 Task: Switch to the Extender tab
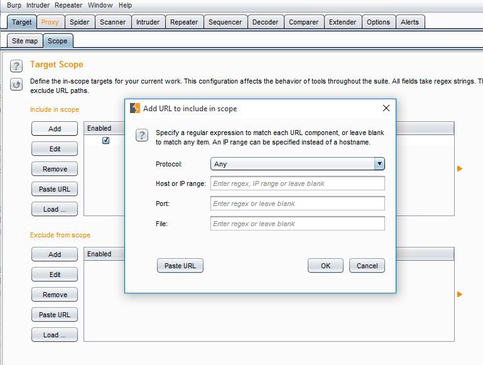tap(342, 22)
